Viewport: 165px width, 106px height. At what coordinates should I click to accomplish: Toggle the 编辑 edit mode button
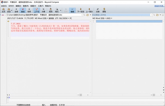pyautogui.click(x=72, y=10)
